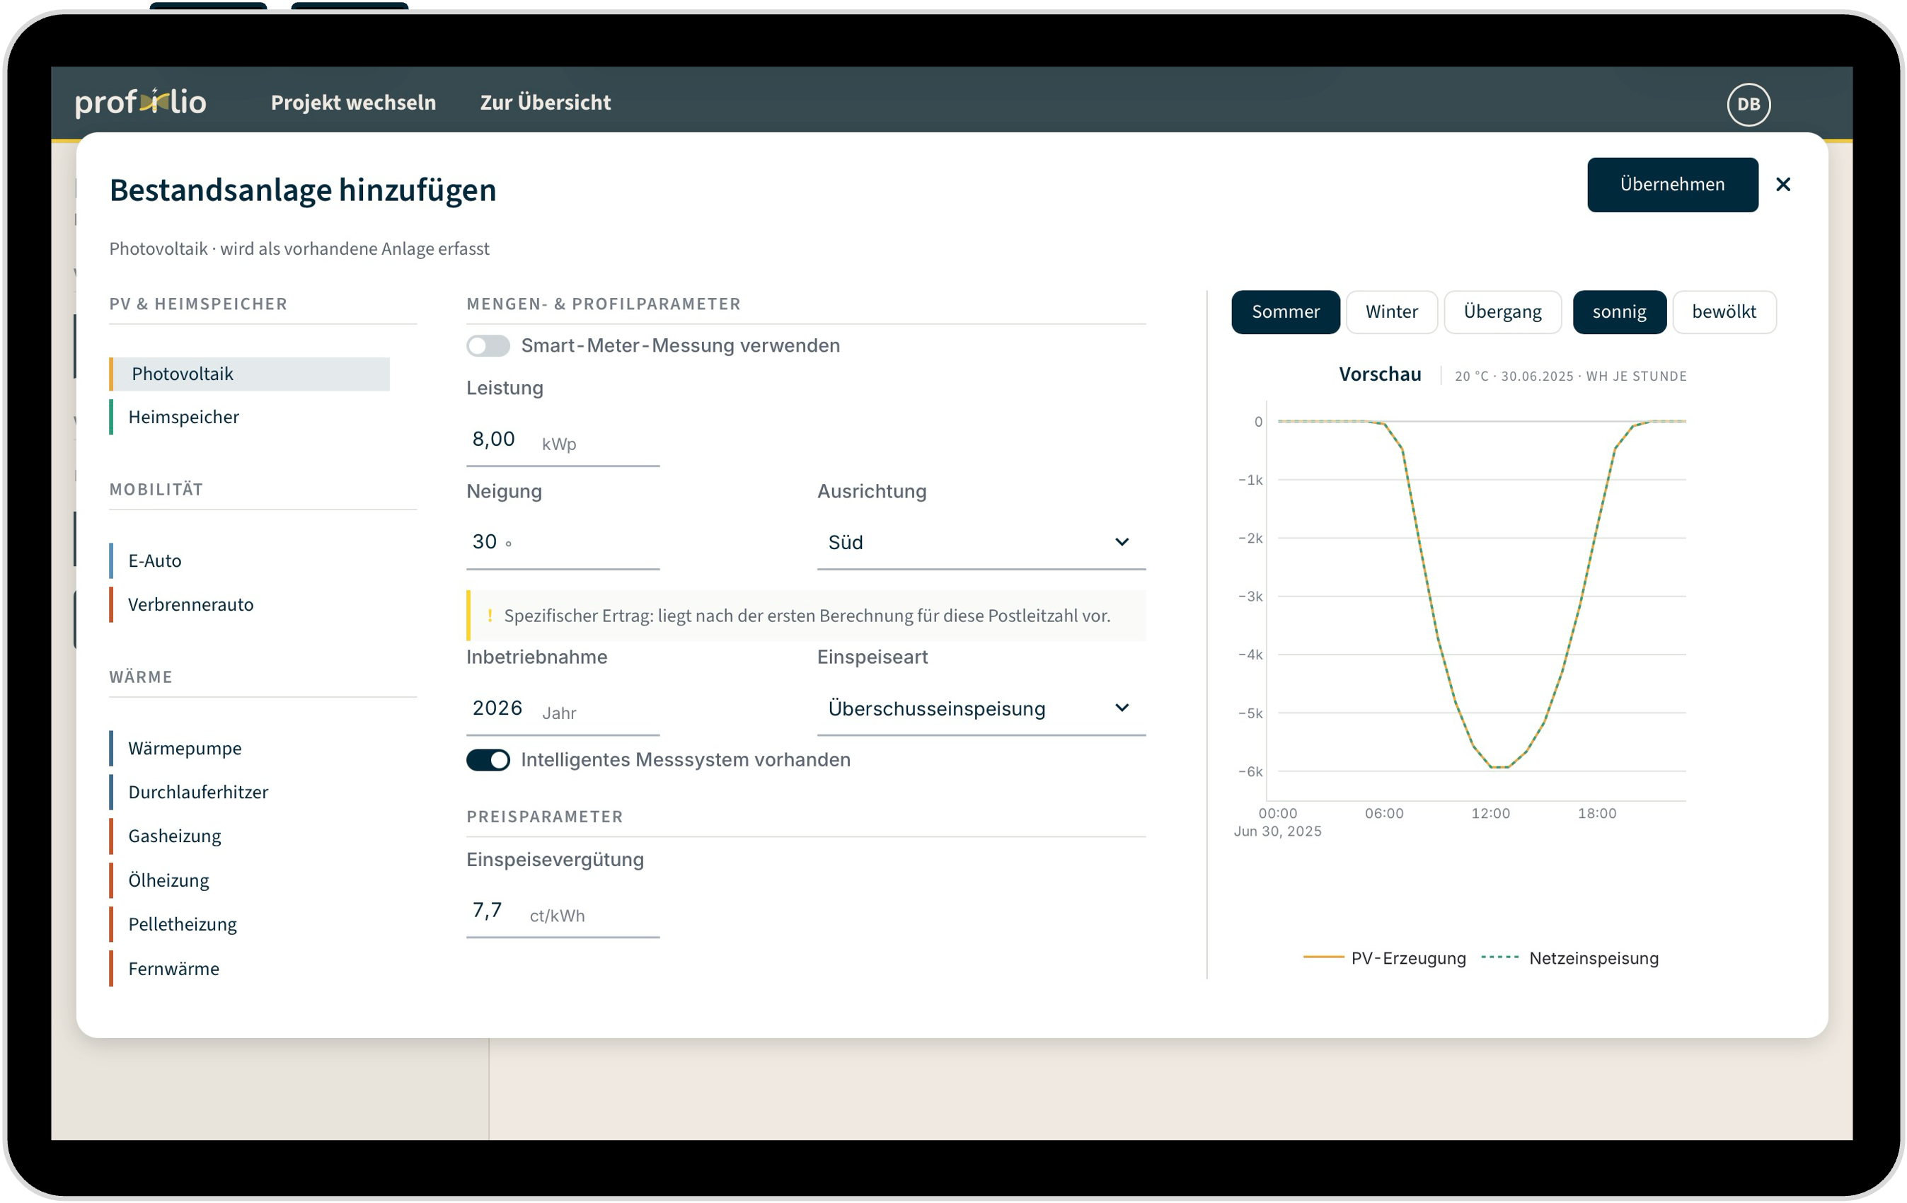Screen dimensions: 1907x1203
Task: Expand the Einspeiseart Überschusseinspeisung dropdown
Action: 981,708
